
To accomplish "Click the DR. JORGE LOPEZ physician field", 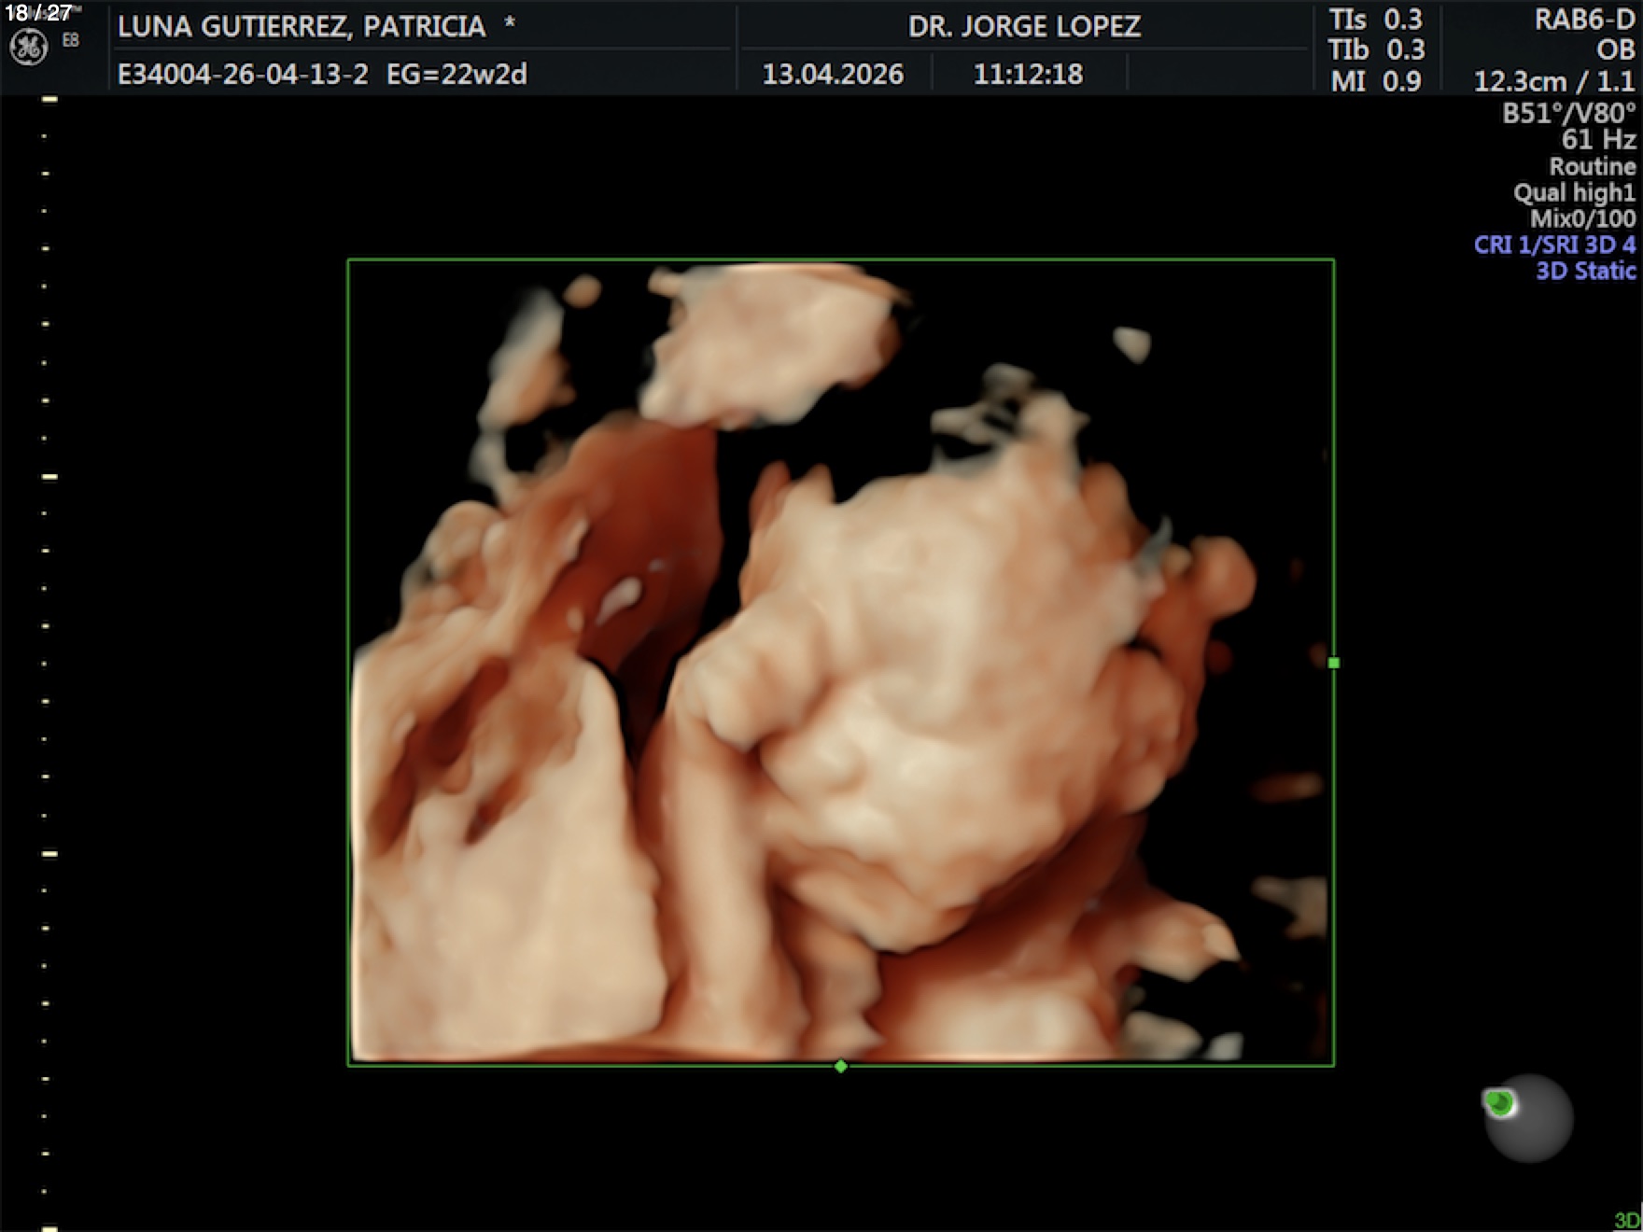I will click(x=1024, y=26).
